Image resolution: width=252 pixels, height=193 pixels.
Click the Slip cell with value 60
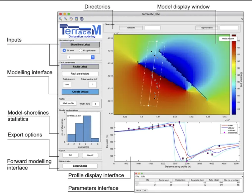pyautogui.click(x=231, y=183)
